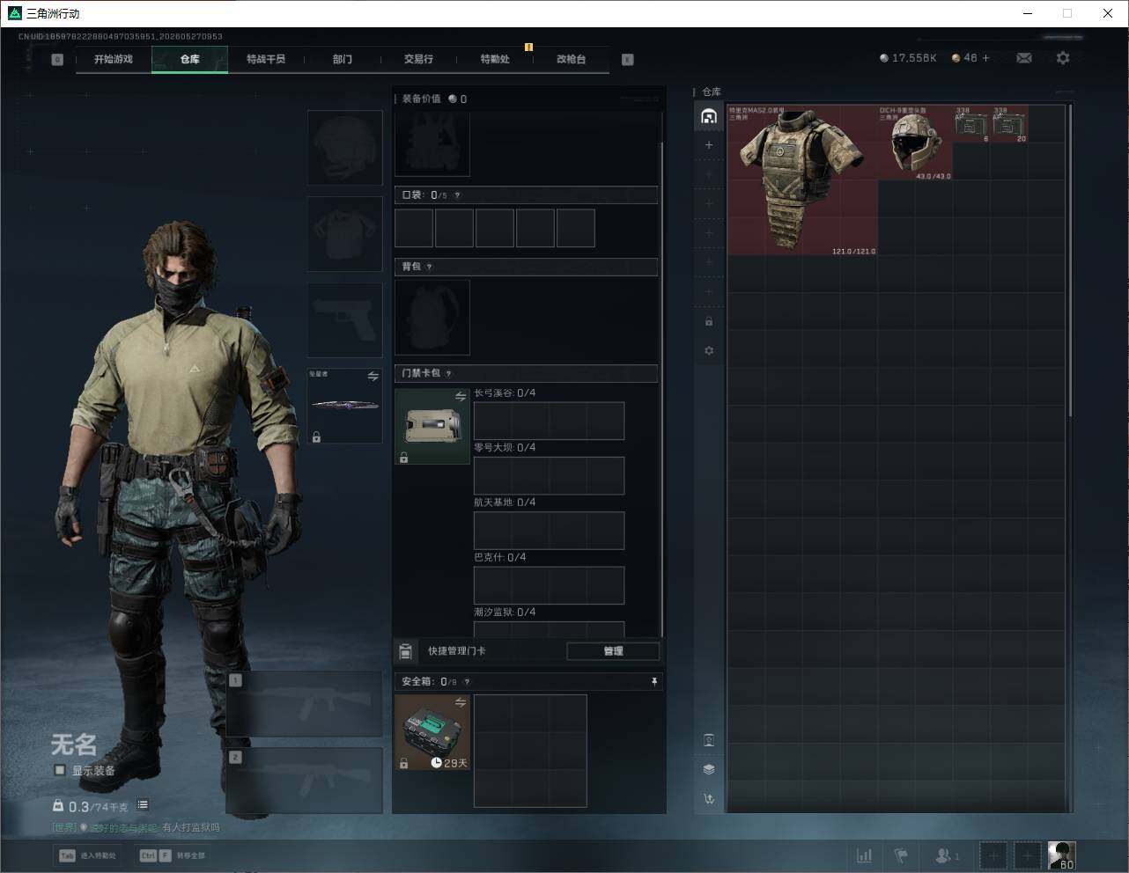The width and height of the screenshot is (1129, 873).
Task: Select the 仓库 tab
Action: tap(189, 59)
